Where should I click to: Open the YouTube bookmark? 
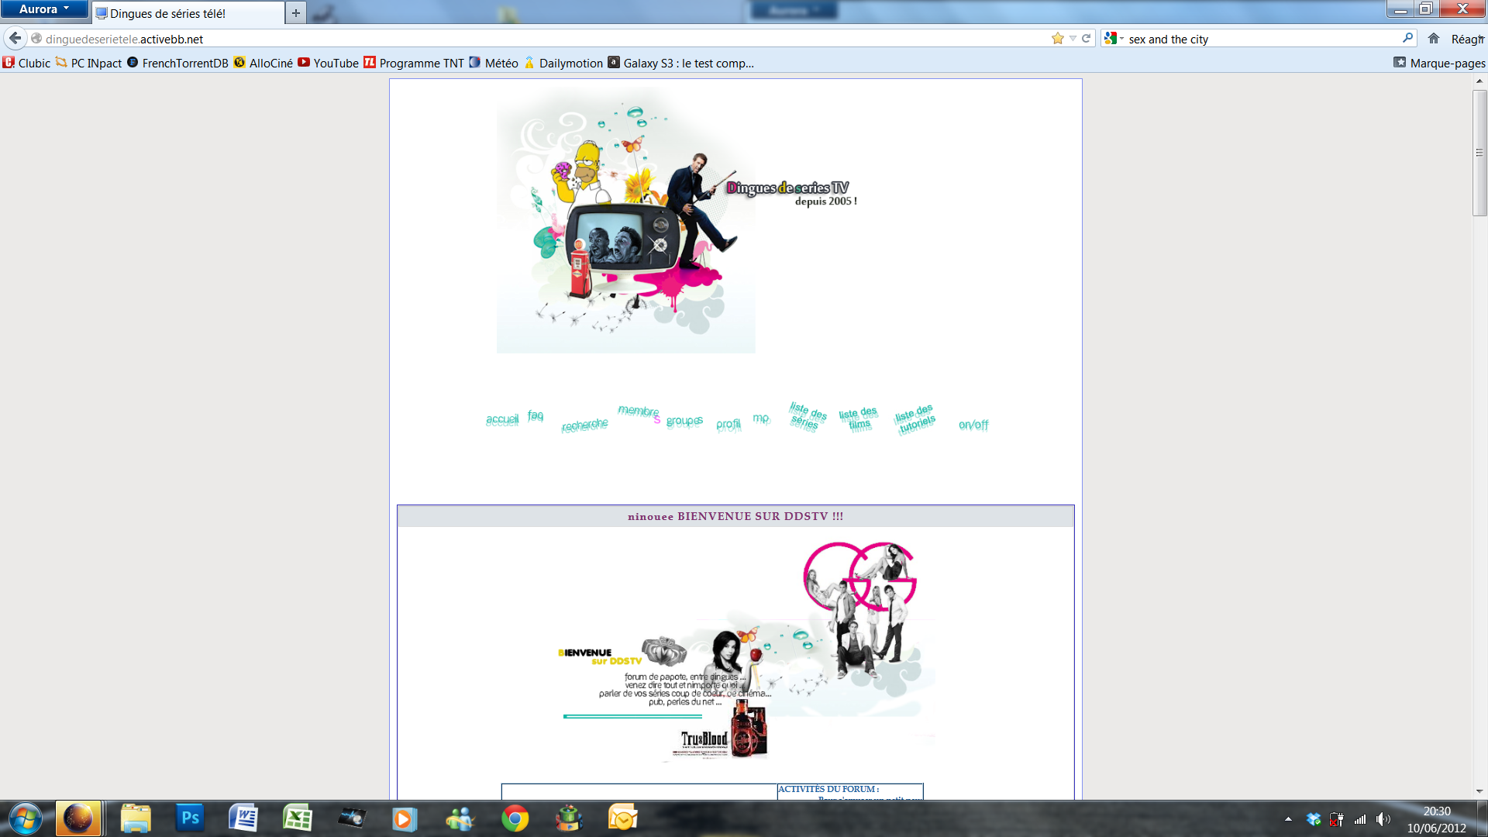point(329,63)
